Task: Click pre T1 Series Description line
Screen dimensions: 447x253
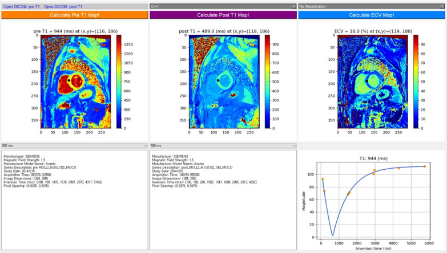Action: pyautogui.click(x=40, y=168)
